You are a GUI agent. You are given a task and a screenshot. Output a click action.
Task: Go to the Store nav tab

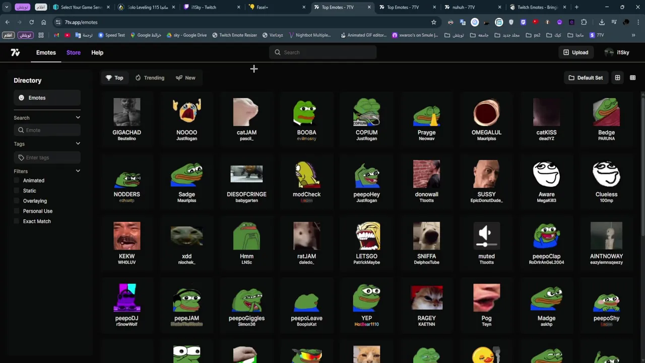pyautogui.click(x=74, y=52)
